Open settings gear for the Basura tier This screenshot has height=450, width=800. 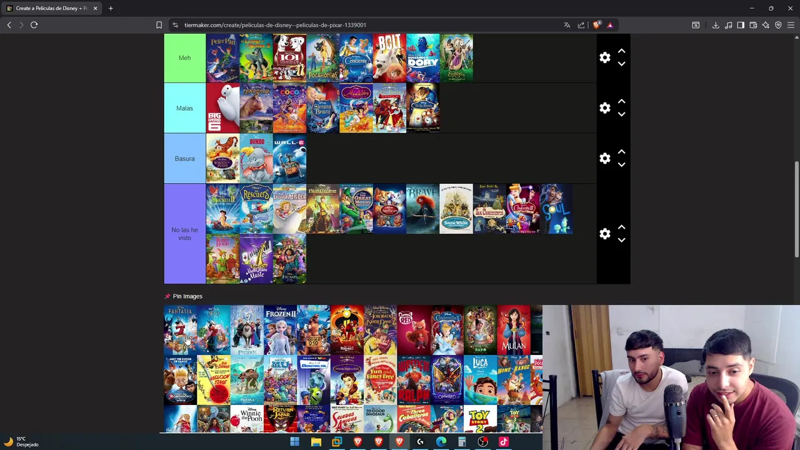coord(604,158)
